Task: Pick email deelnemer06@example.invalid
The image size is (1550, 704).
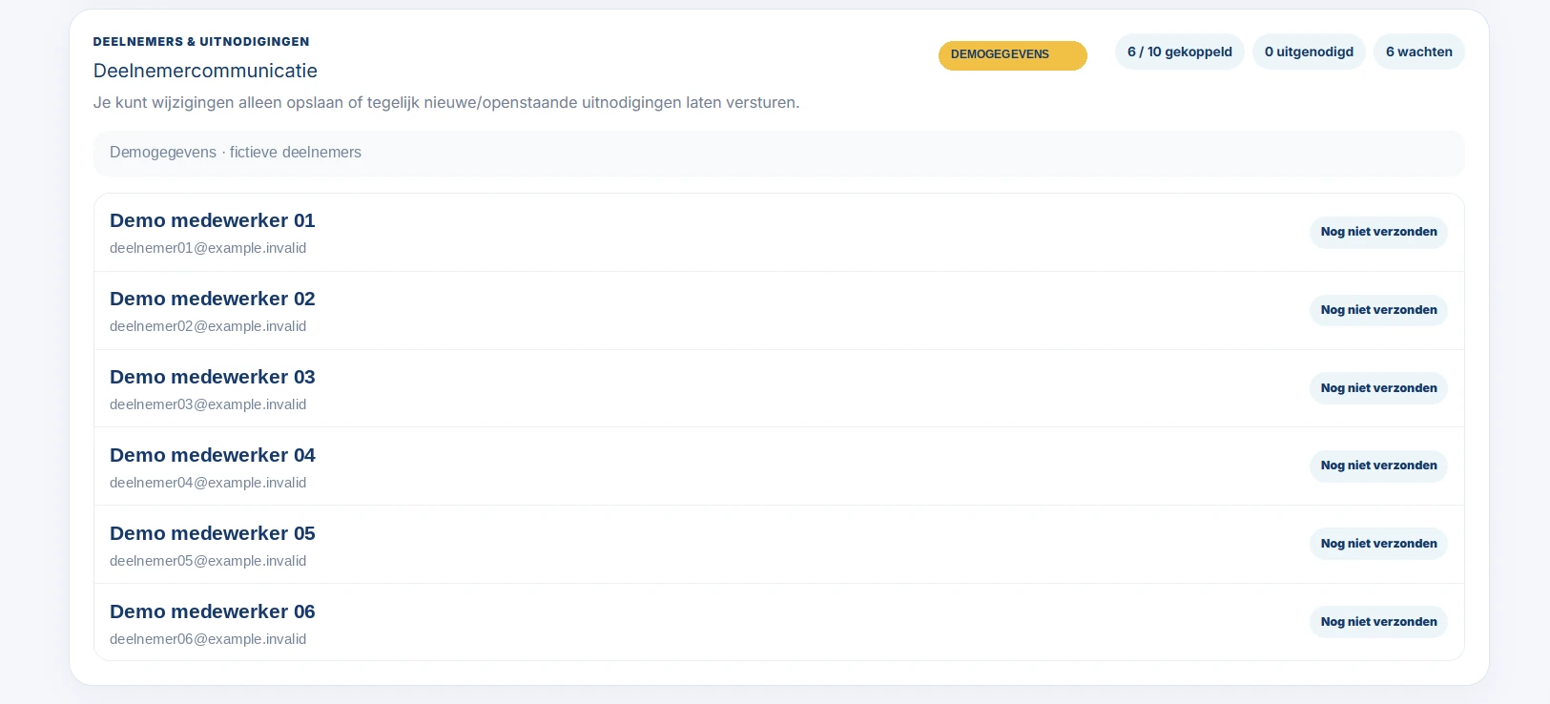Action: coord(208,639)
